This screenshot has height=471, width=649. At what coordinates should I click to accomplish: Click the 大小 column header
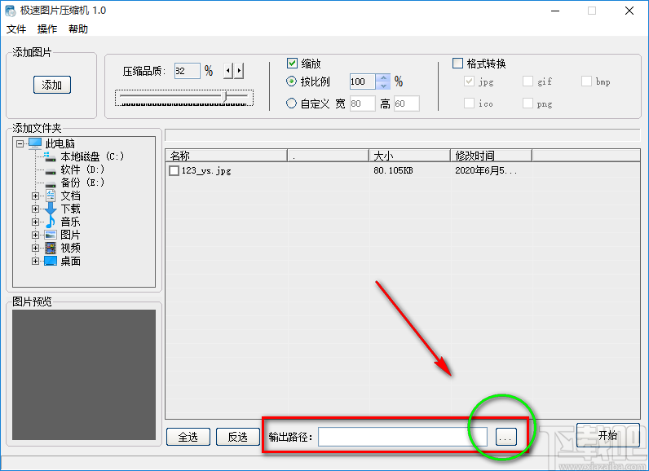(409, 156)
